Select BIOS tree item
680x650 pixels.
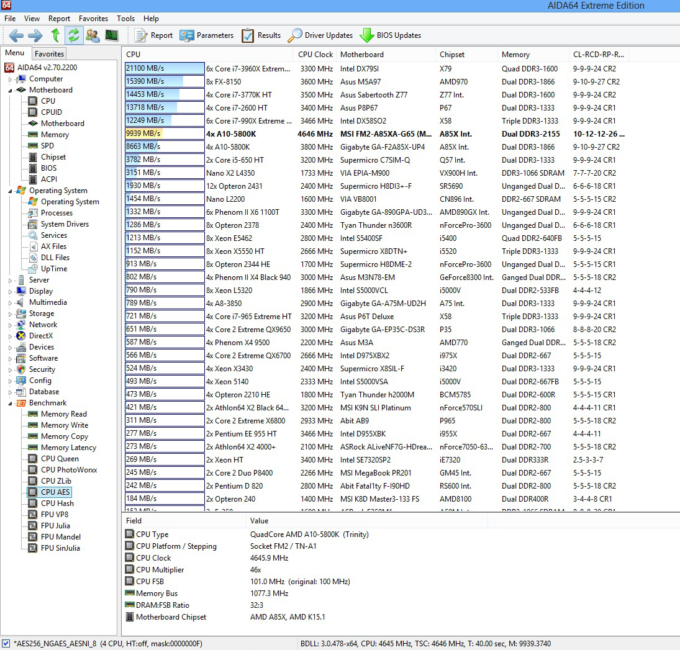[48, 168]
